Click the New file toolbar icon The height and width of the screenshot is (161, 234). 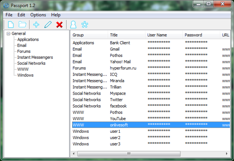pos(11,25)
